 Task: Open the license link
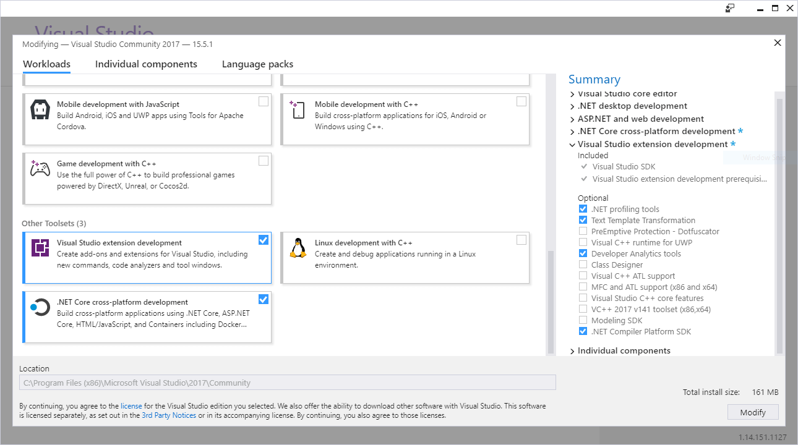[131, 406]
